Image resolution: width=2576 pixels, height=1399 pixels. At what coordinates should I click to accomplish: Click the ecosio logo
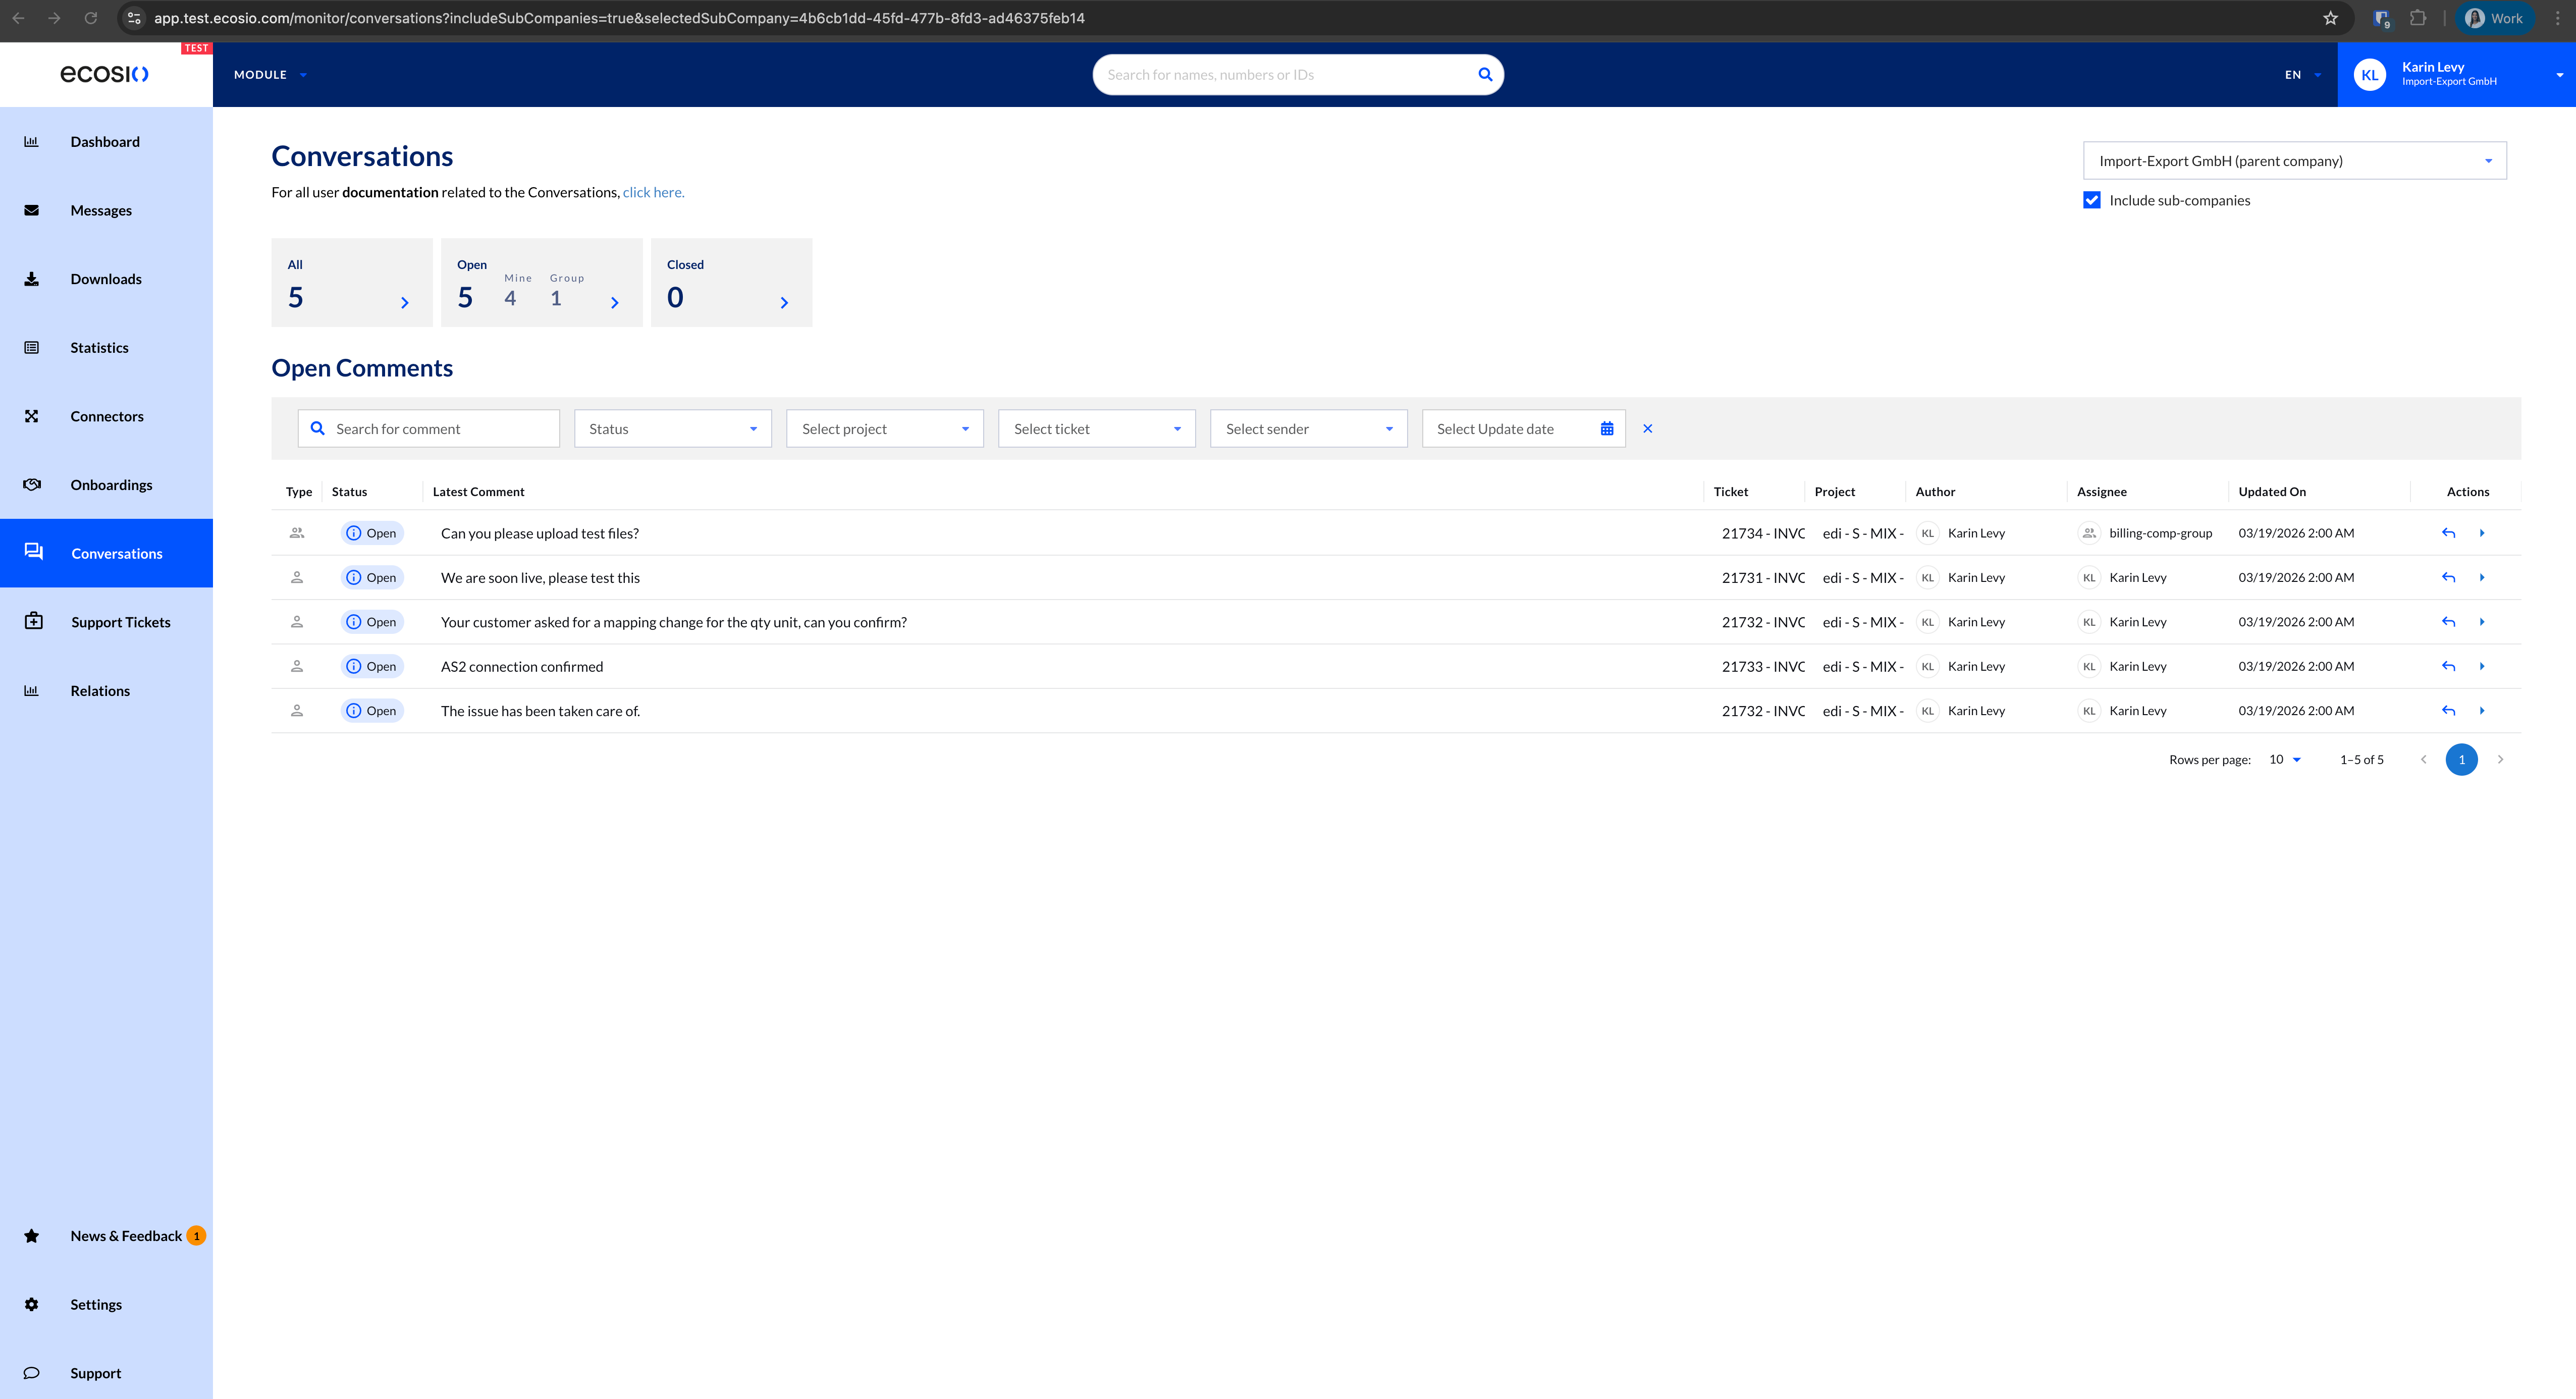click(x=104, y=74)
